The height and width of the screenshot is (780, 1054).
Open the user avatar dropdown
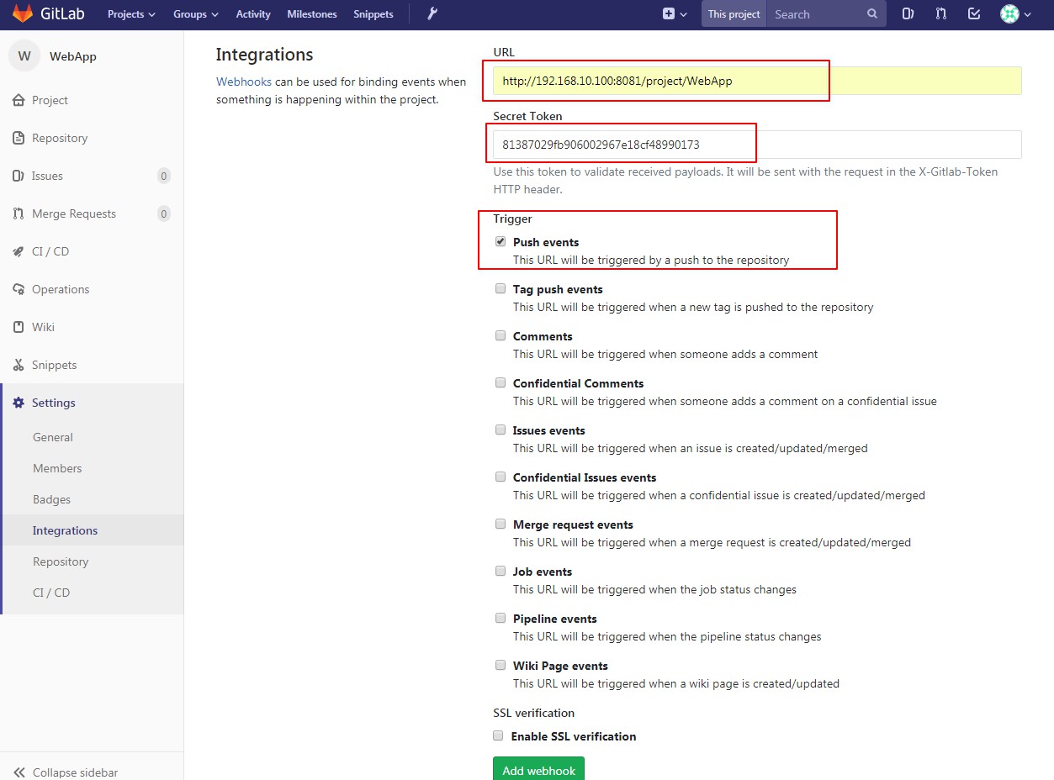pyautogui.click(x=1015, y=14)
